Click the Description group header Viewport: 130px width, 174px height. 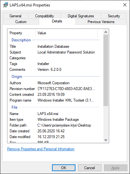[x=21, y=40]
